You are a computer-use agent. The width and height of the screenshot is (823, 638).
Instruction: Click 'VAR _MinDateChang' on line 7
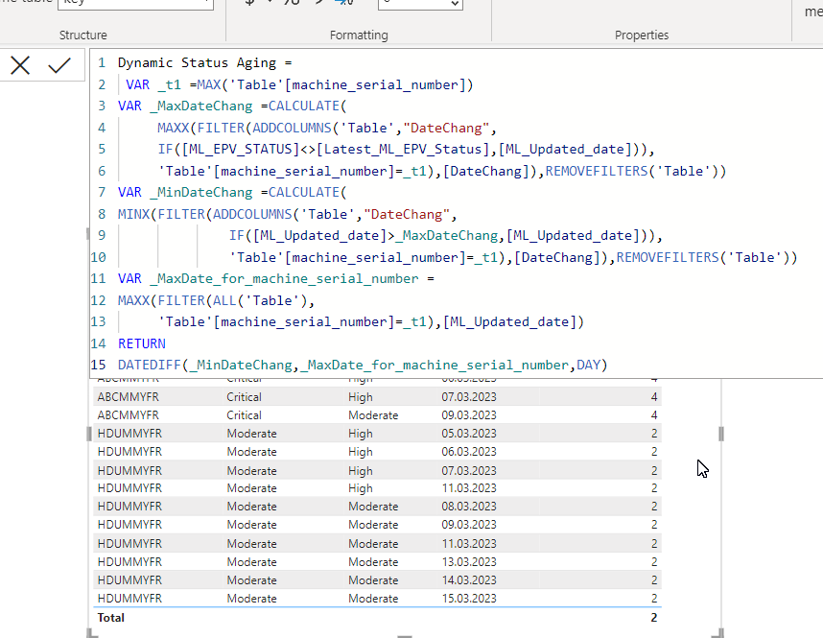[x=185, y=192]
